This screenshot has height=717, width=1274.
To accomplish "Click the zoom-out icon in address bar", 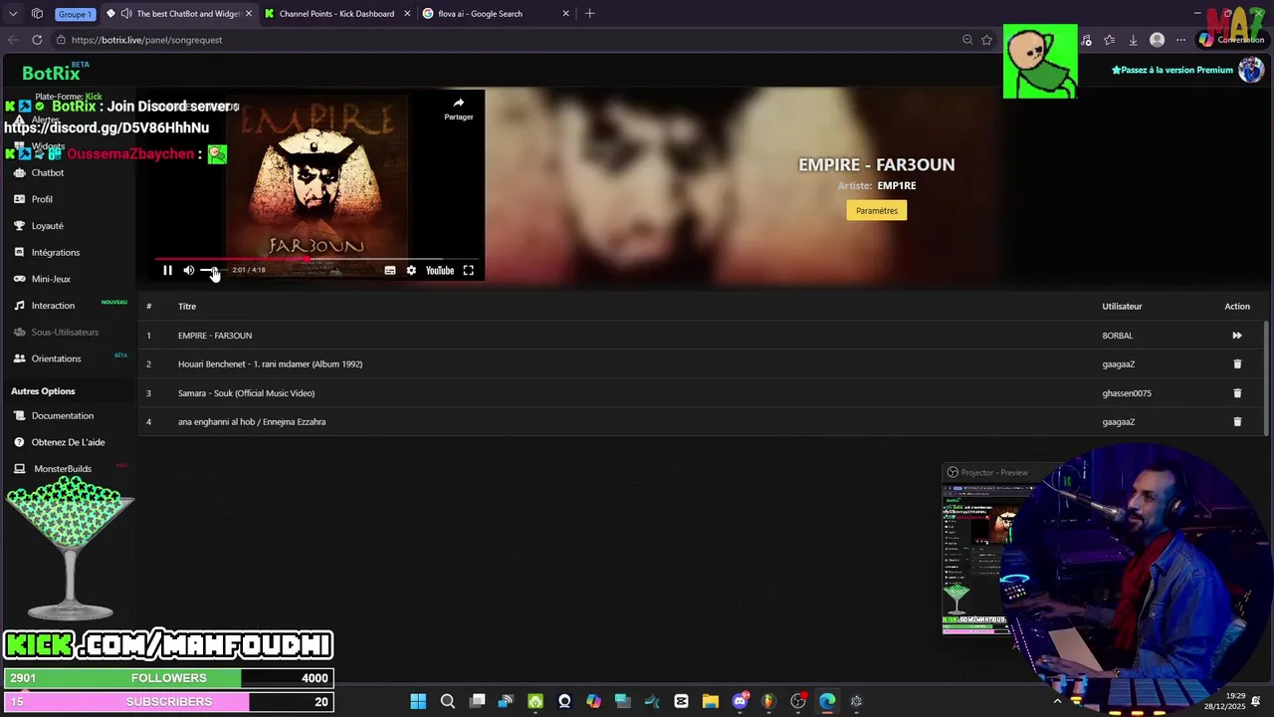I will 966,40.
